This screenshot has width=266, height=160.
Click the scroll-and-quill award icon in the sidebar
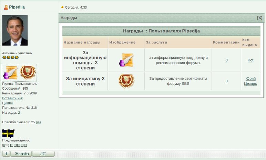(x=10, y=72)
